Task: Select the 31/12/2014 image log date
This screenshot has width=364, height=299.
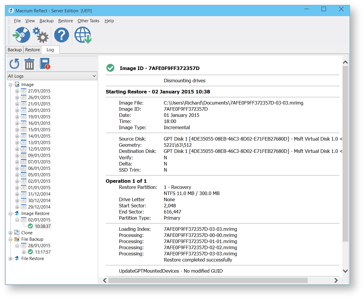Action: 39,194
